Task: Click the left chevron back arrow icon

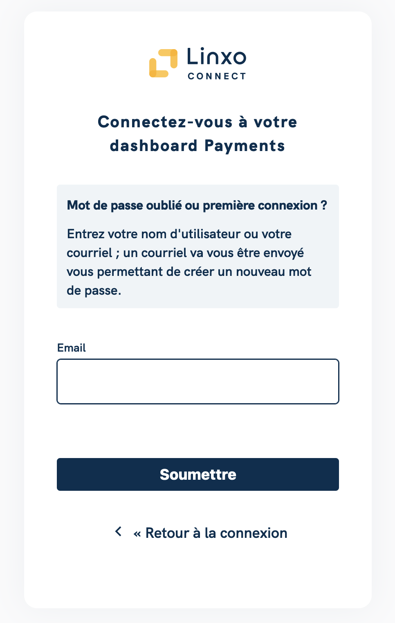Action: tap(119, 532)
